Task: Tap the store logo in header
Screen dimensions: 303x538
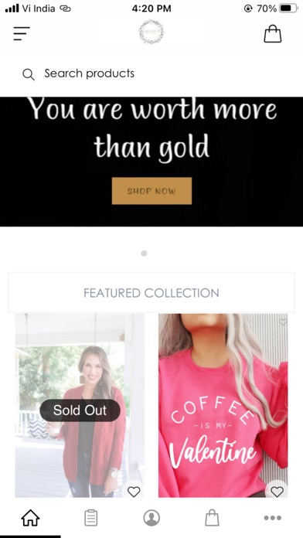Action: [151, 32]
